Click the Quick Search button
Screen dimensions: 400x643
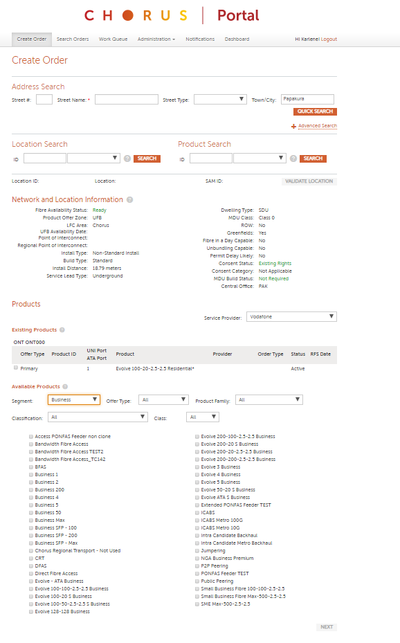(x=315, y=111)
